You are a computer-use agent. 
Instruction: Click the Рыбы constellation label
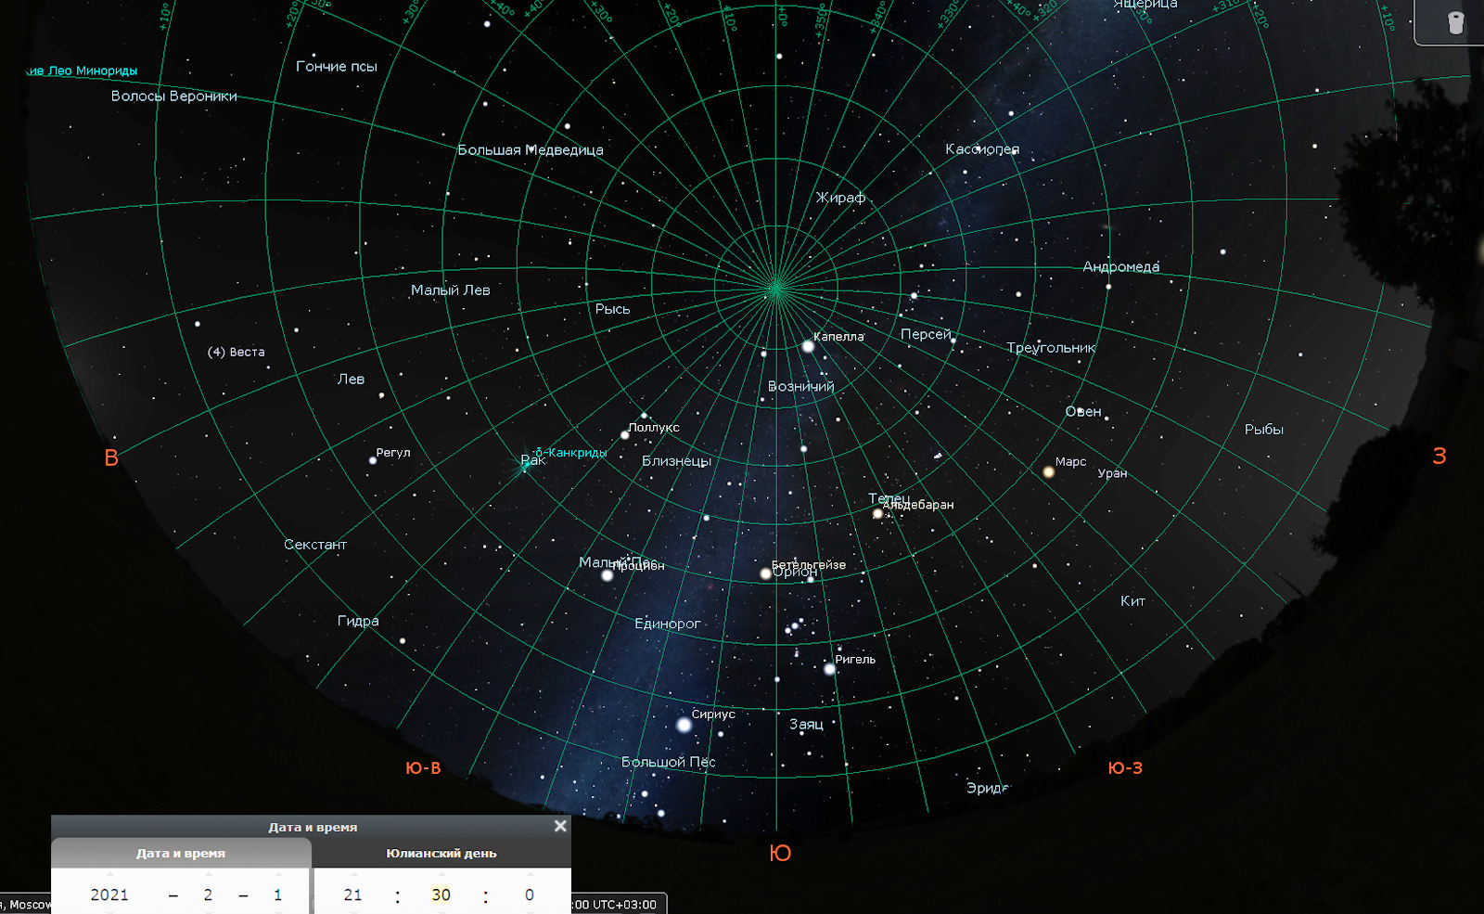[1264, 430]
